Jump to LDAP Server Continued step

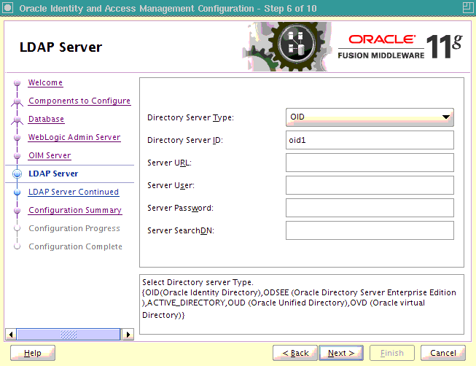pos(74,192)
